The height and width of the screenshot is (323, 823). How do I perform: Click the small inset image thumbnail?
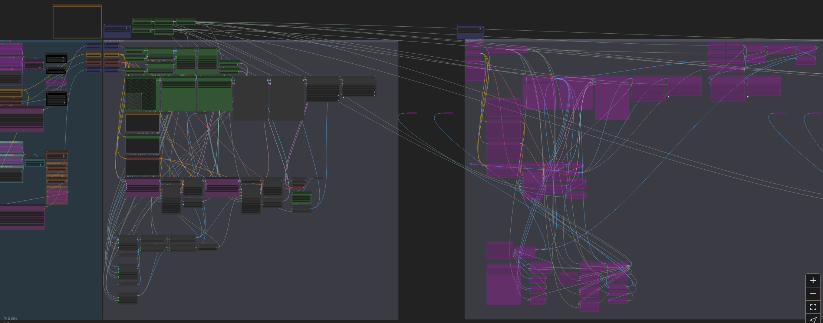click(134, 101)
